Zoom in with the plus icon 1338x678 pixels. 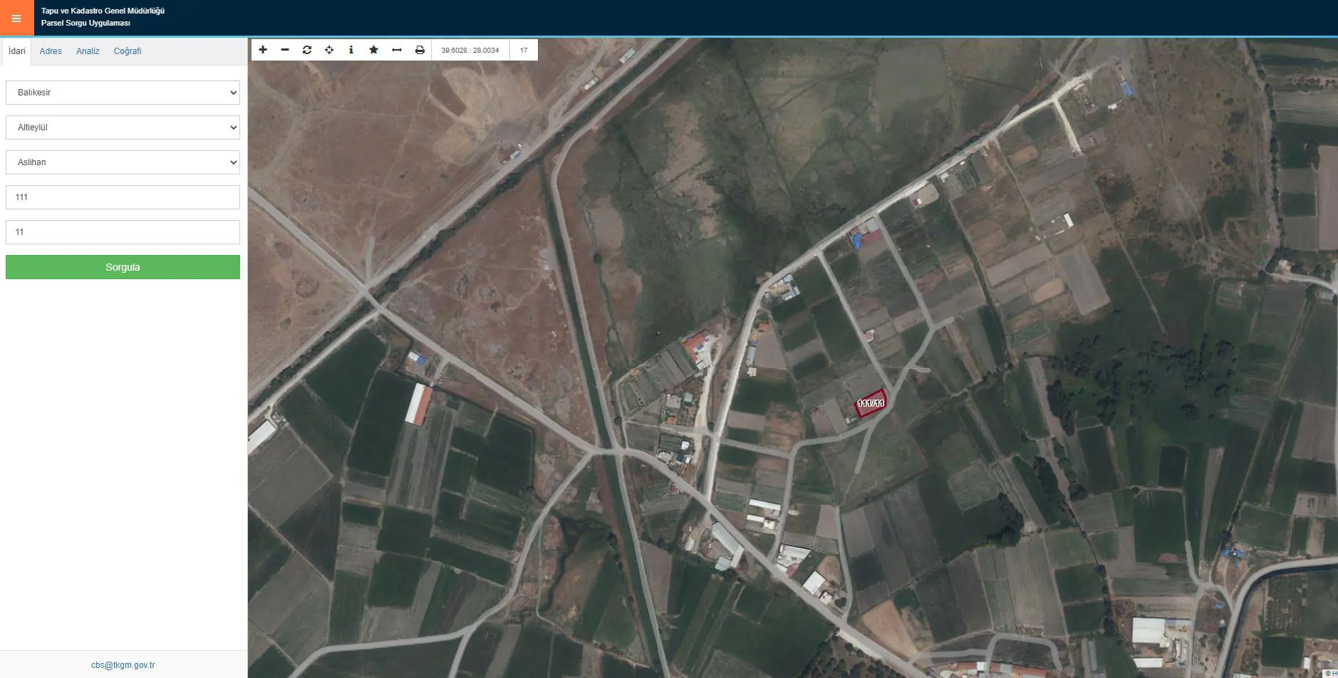coord(263,50)
